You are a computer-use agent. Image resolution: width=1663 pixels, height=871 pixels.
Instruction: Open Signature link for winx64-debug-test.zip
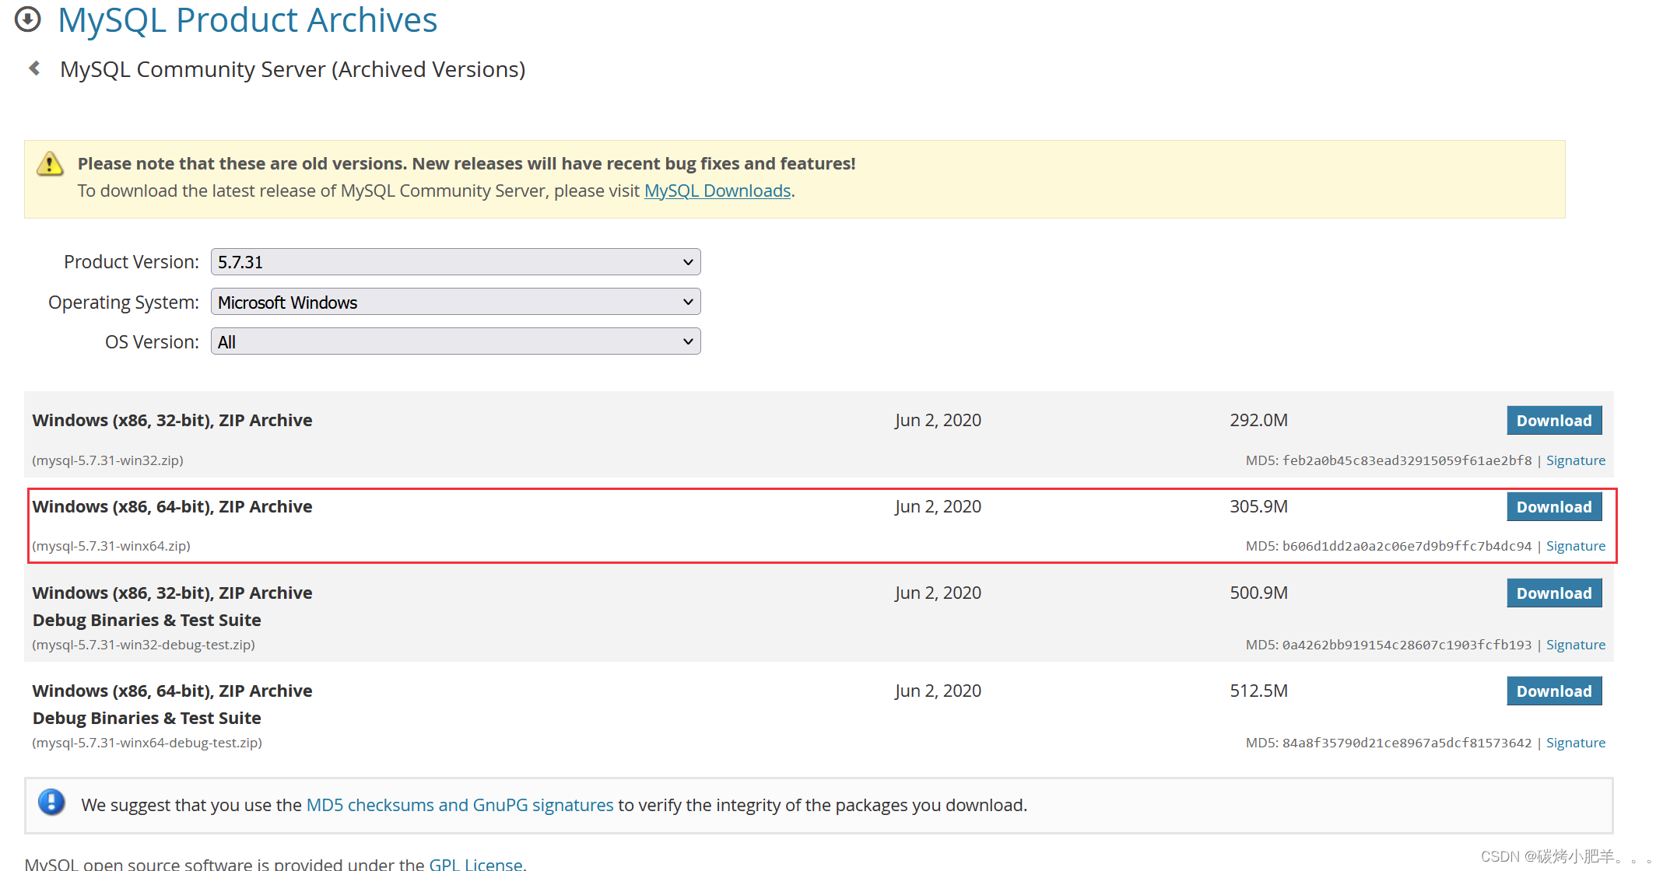1575,743
